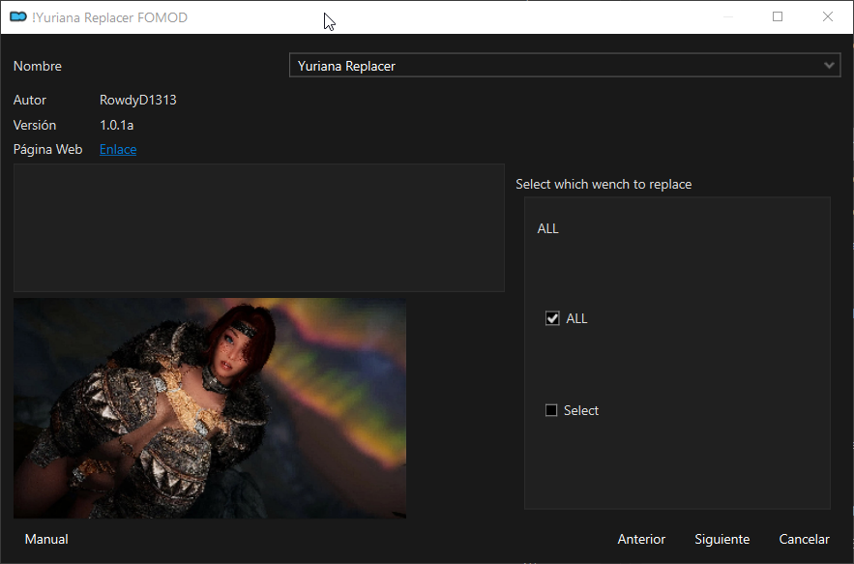The width and height of the screenshot is (854, 564).
Task: Toggle the ALL checkbox
Action: (552, 318)
